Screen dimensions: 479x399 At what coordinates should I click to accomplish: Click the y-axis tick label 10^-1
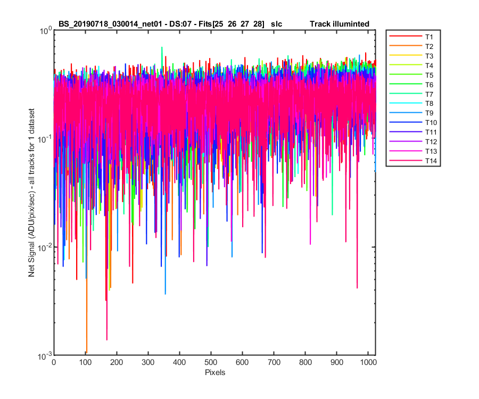[x=45, y=139]
